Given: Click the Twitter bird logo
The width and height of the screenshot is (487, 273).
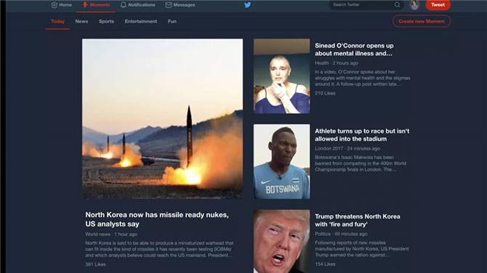Looking at the screenshot, I should point(247,5).
